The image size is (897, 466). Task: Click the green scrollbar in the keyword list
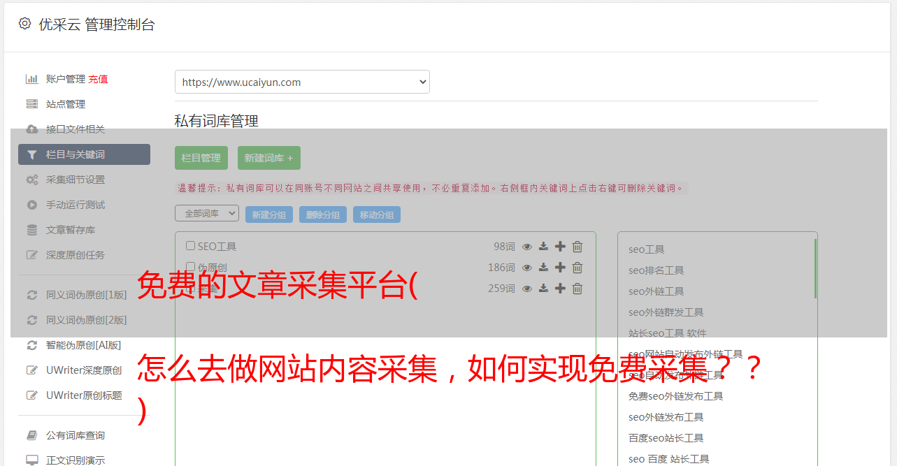pyautogui.click(x=815, y=268)
